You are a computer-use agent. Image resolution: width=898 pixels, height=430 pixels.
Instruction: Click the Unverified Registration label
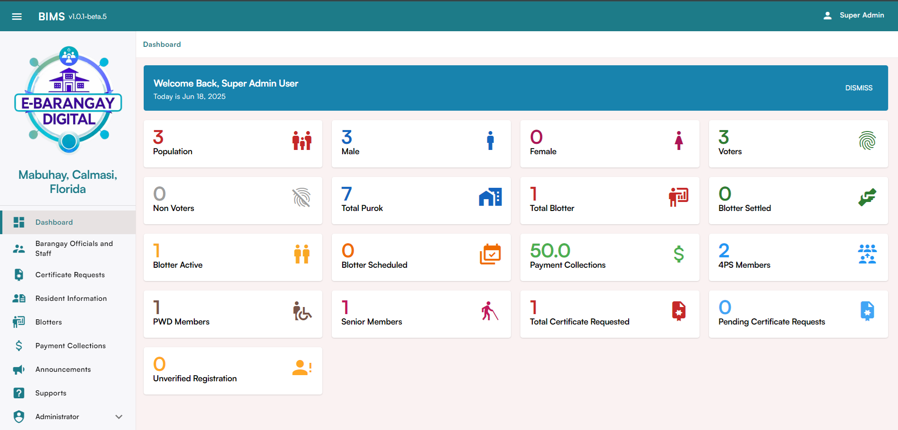click(x=195, y=378)
